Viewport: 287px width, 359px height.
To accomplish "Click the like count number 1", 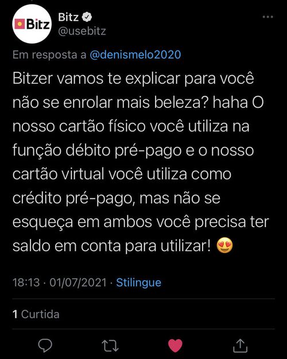I will 15,314.
